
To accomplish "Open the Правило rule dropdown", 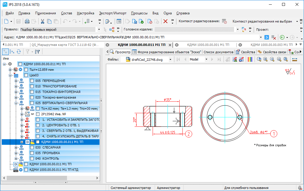I will click(98, 30).
